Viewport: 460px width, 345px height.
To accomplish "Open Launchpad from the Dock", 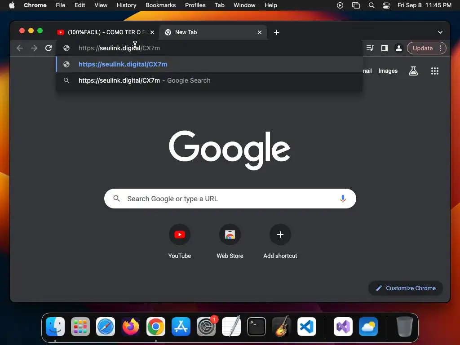I will [80, 327].
